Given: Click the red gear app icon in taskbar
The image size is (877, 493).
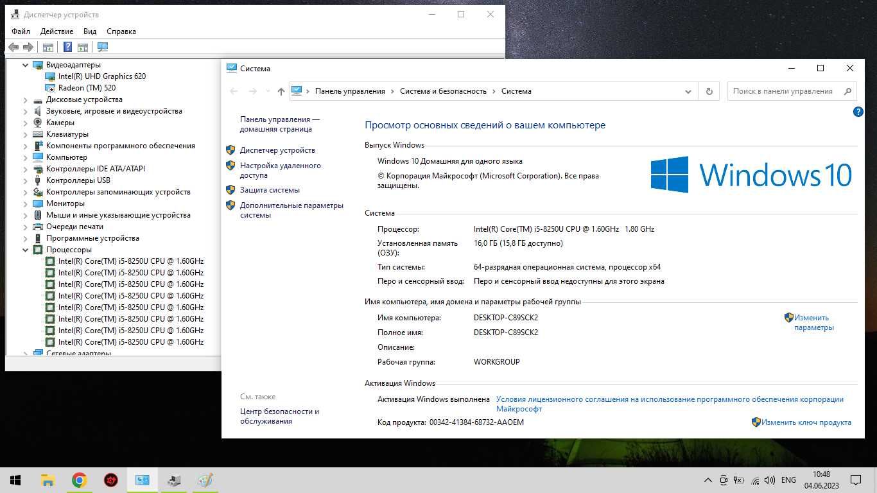Looking at the screenshot, I should coord(110,480).
